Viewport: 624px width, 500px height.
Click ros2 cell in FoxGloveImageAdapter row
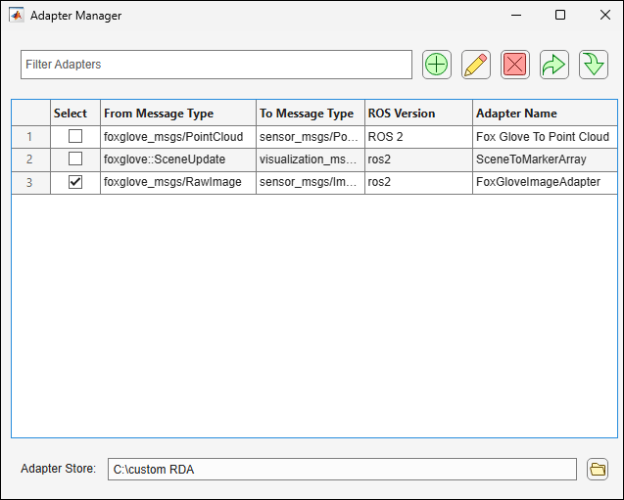point(418,182)
